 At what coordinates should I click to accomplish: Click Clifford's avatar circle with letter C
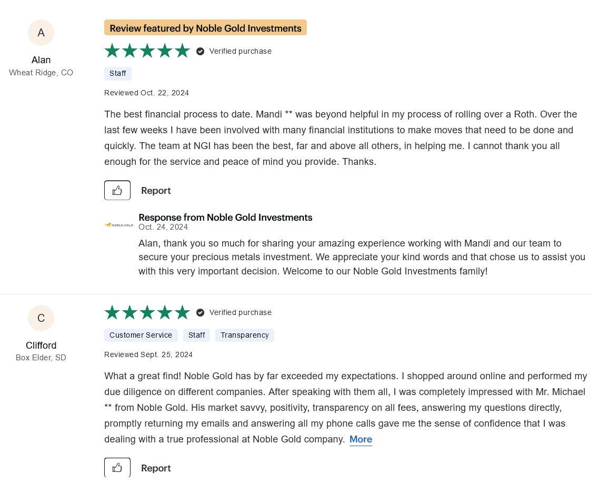point(41,318)
